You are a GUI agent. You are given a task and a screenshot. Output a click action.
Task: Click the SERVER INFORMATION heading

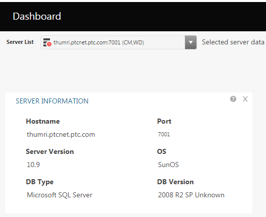pos(52,101)
